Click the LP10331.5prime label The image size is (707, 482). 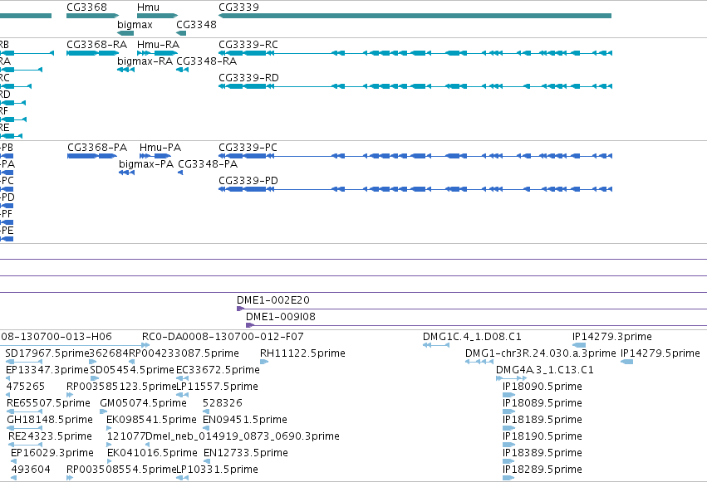(217, 470)
